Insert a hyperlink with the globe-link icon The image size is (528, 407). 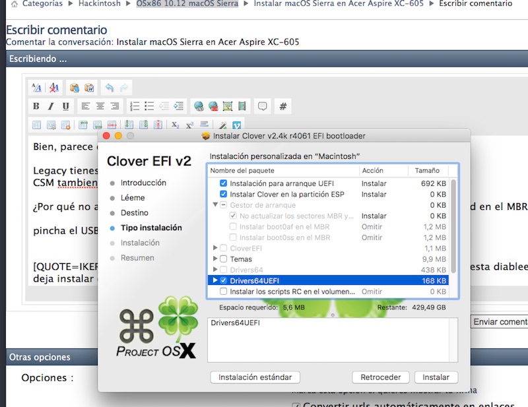[x=199, y=106]
